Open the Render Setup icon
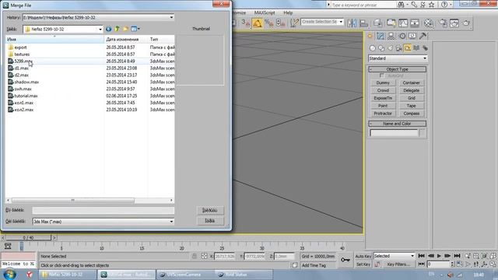This screenshot has height=280, width=498. (443, 23)
